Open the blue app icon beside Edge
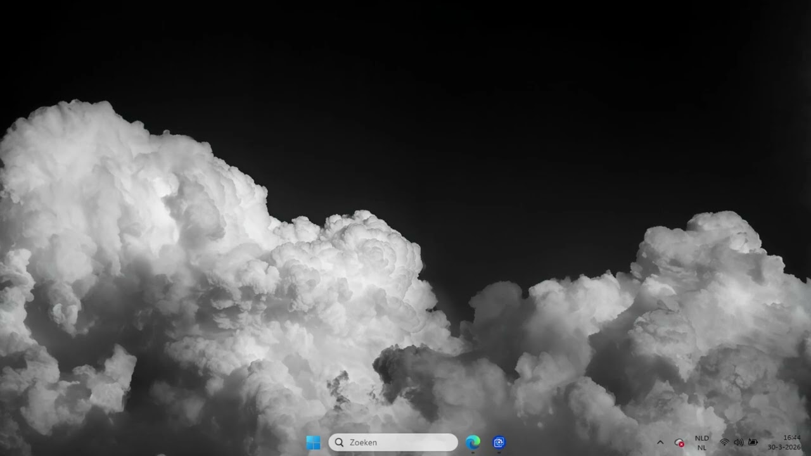This screenshot has height=456, width=811. [499, 443]
